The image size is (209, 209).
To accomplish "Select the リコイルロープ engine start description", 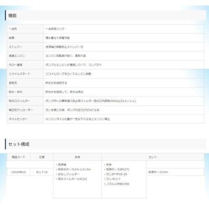I will click(x=68, y=74).
